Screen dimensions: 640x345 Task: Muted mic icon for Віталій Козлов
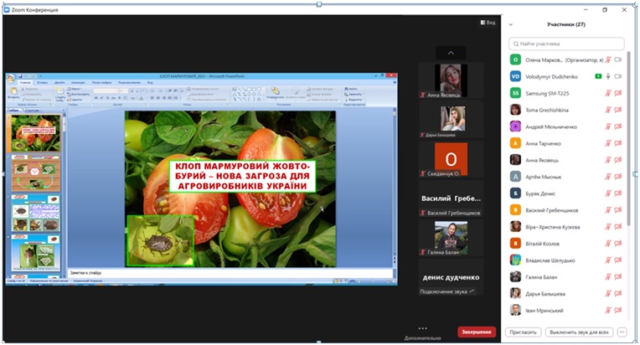pyautogui.click(x=608, y=244)
